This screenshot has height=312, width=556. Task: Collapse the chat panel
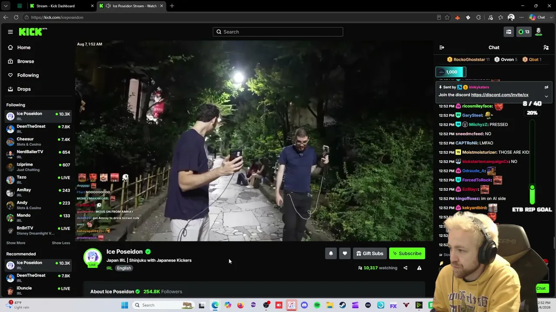pyautogui.click(x=442, y=48)
